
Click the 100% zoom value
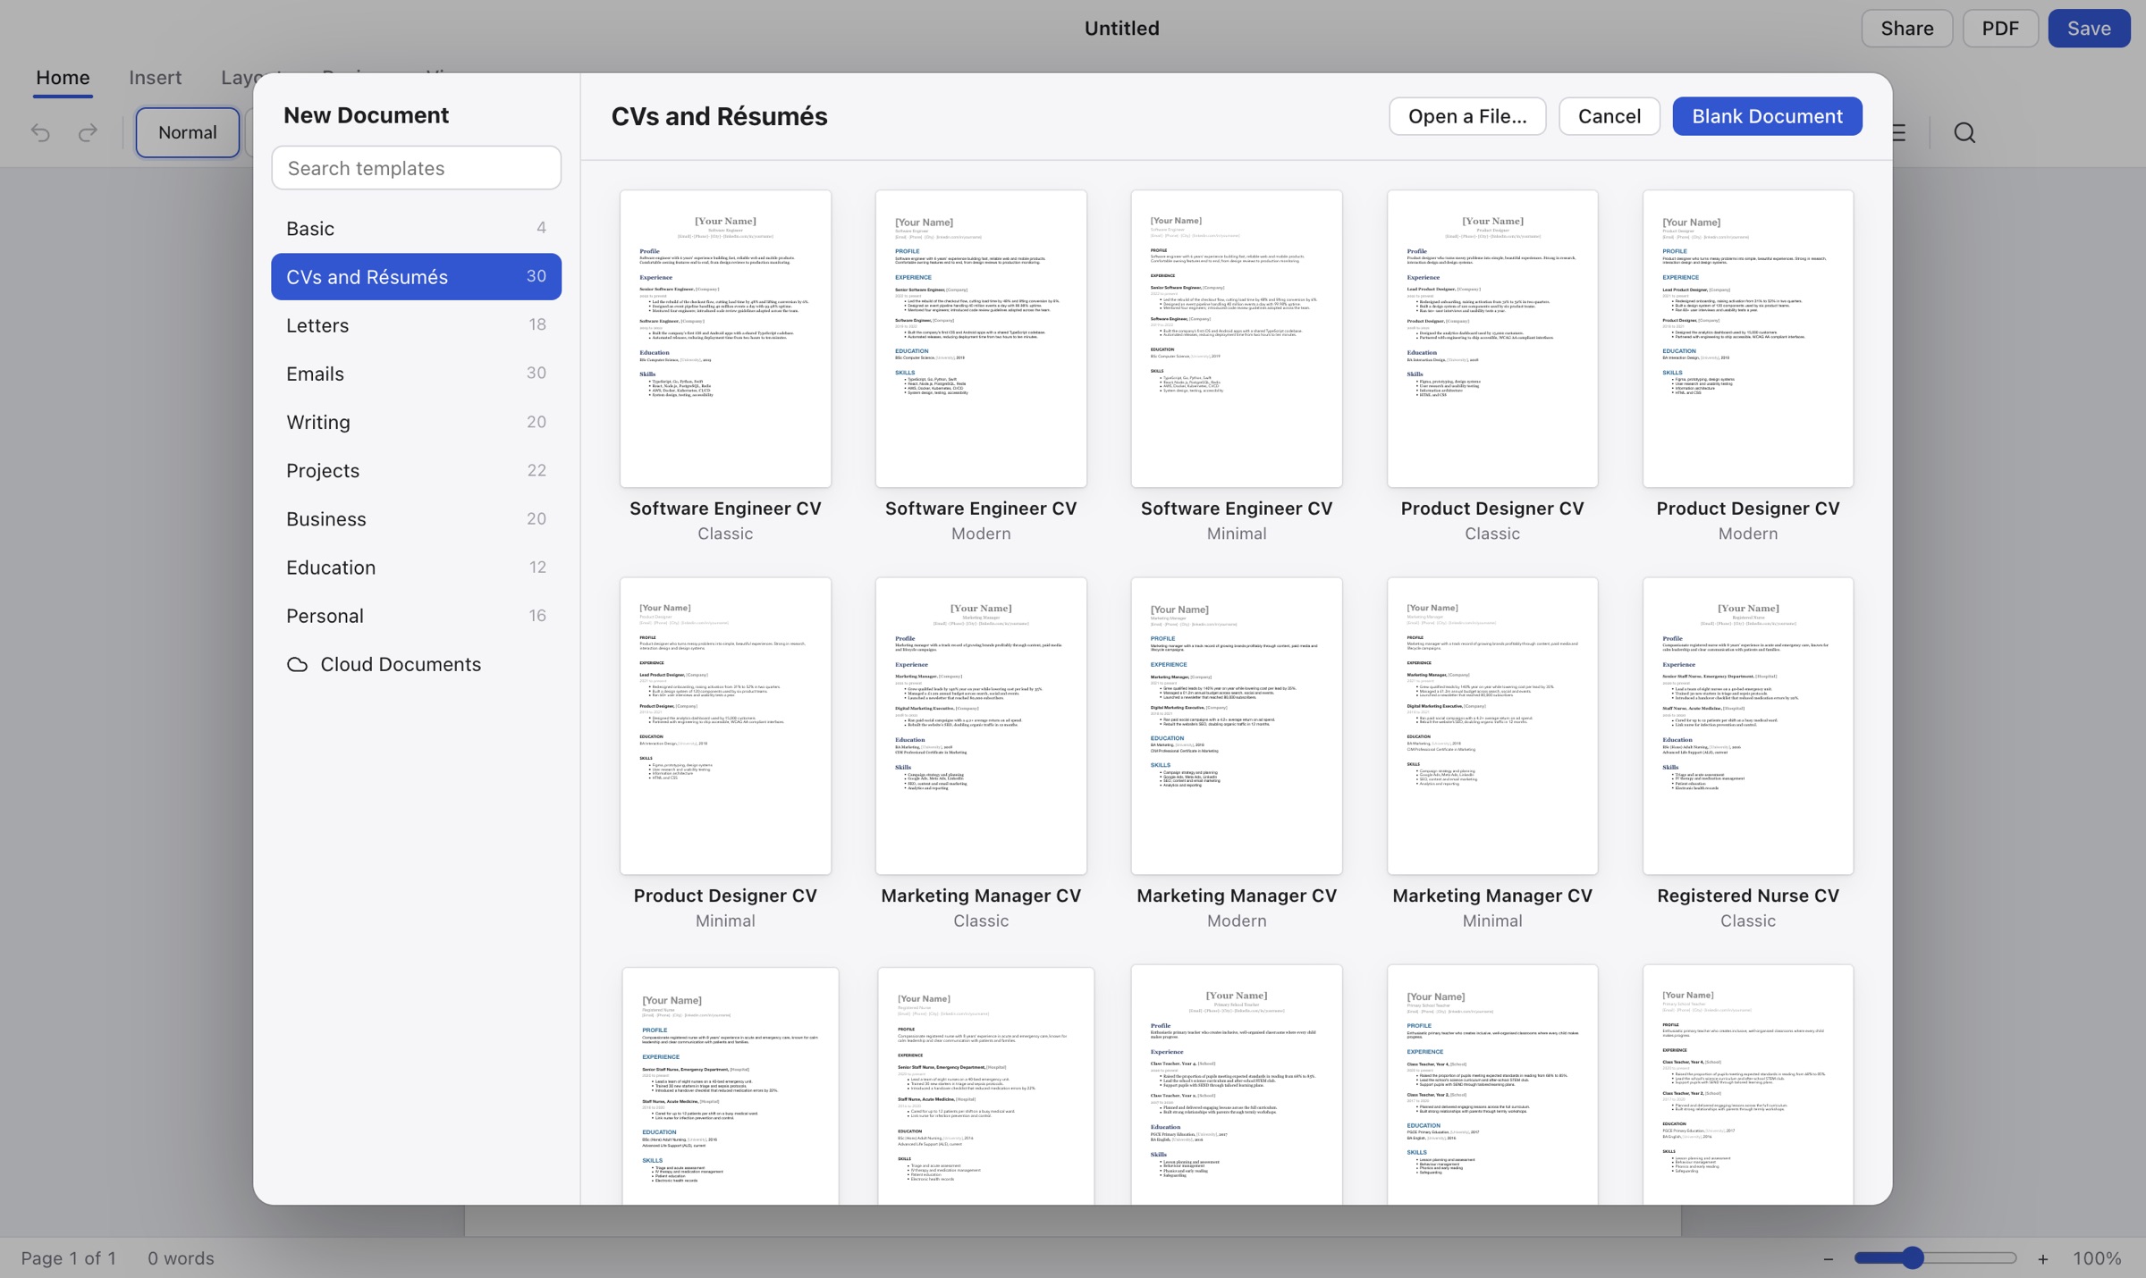[x=2097, y=1258]
